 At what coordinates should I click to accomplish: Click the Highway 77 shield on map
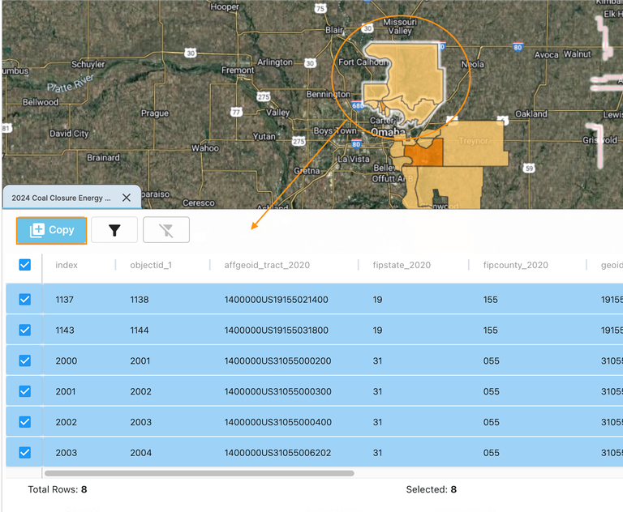236,112
